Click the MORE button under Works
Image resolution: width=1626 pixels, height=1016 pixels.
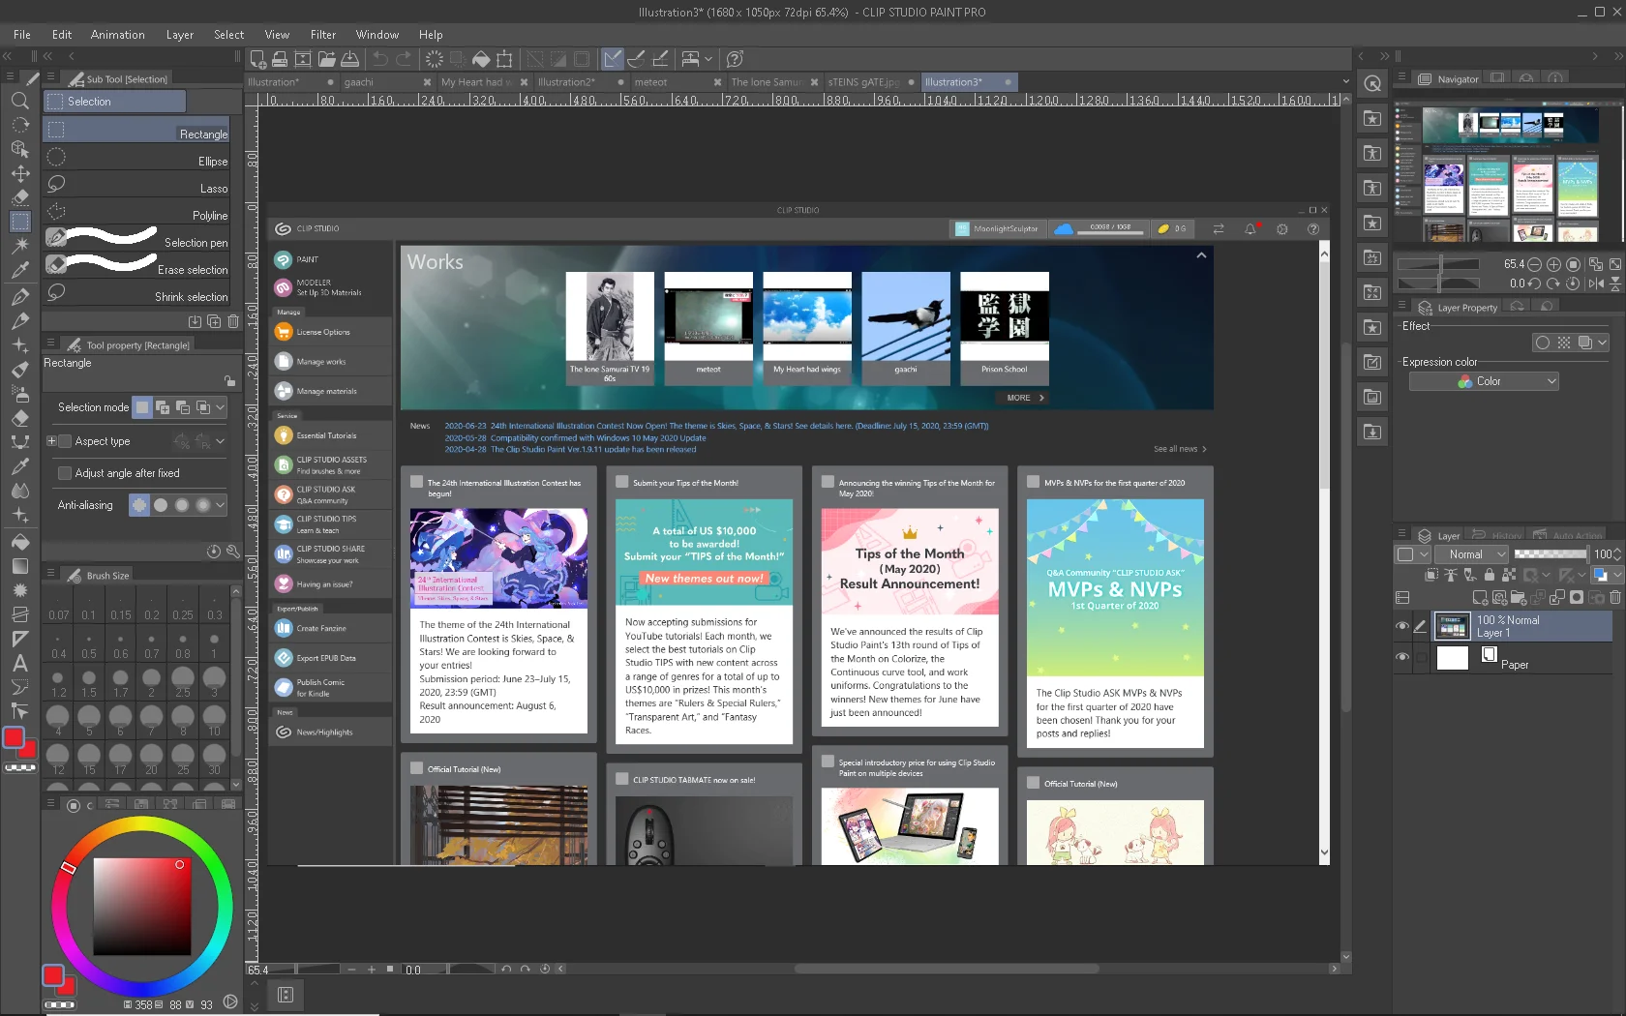pos(1025,398)
